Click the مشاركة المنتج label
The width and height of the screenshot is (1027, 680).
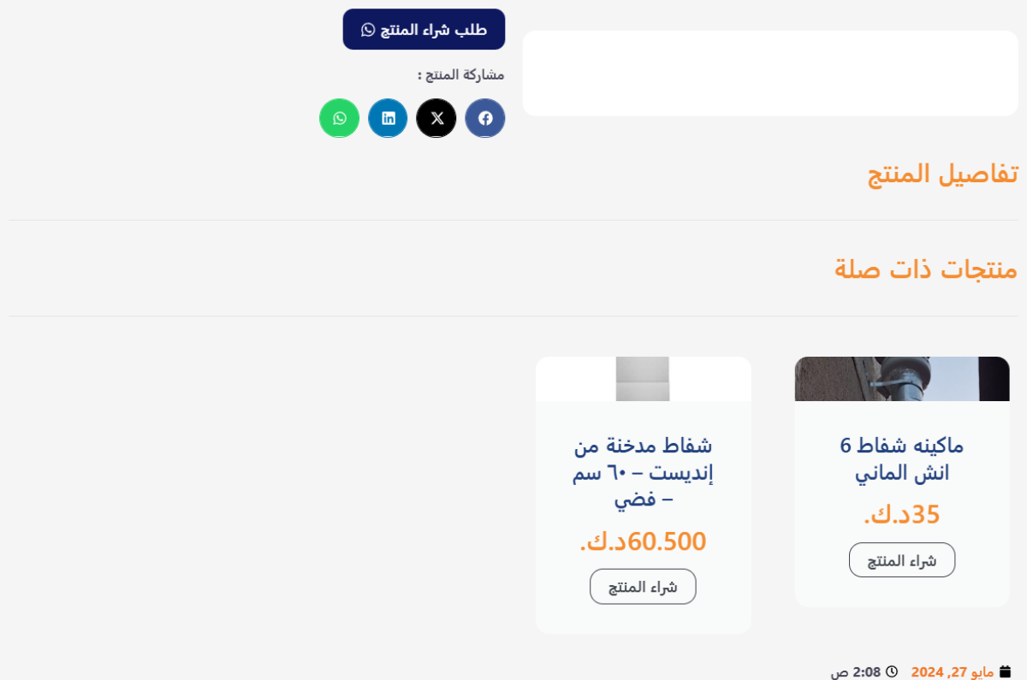coord(461,74)
